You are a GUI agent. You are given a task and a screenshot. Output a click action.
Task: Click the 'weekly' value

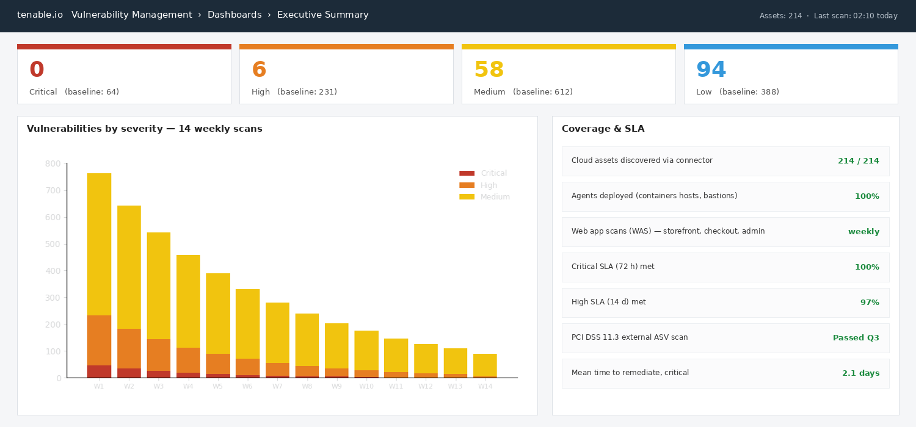(864, 232)
